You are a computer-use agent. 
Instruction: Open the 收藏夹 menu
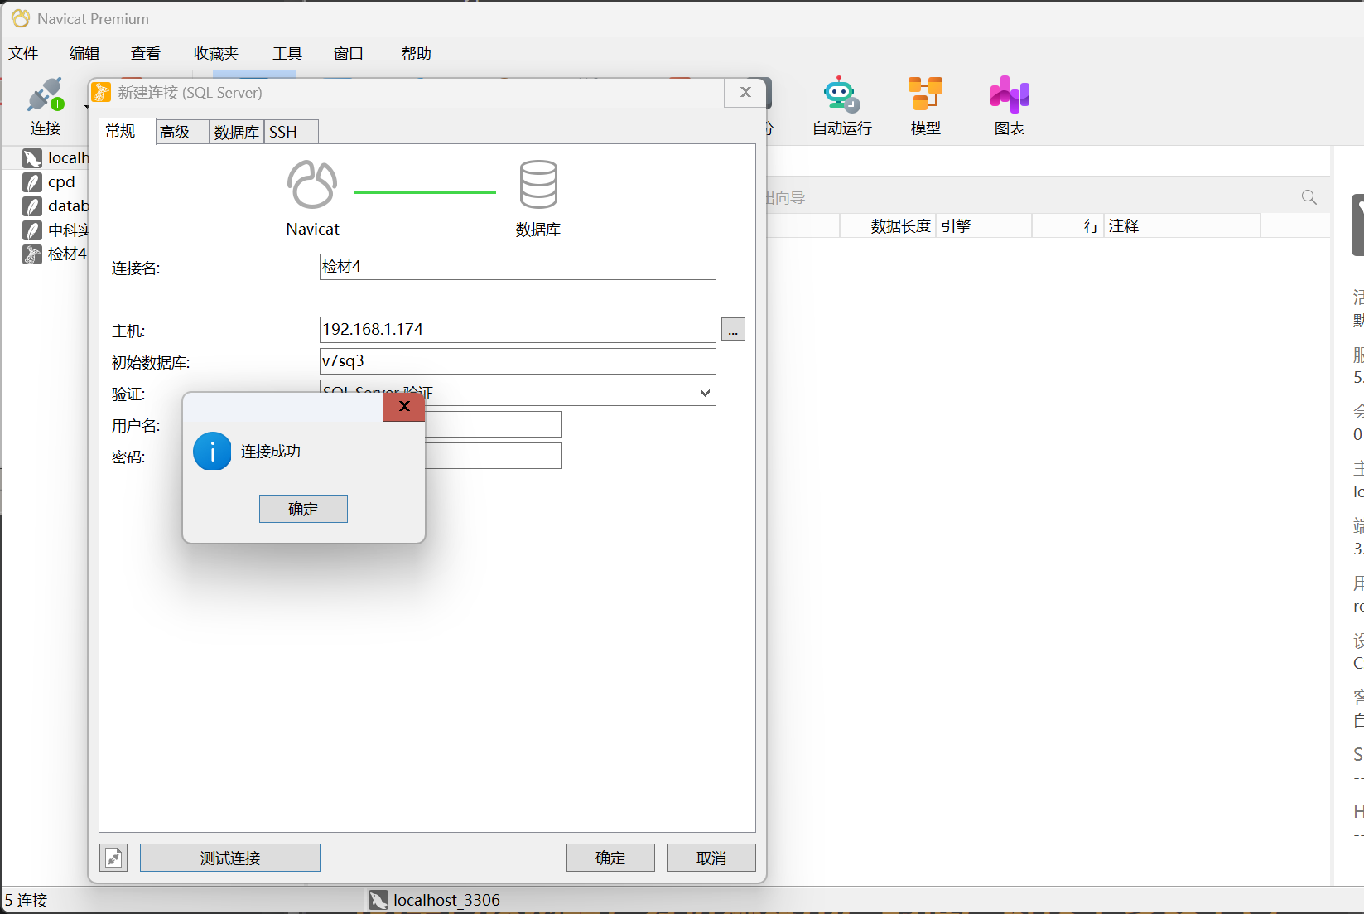(216, 54)
